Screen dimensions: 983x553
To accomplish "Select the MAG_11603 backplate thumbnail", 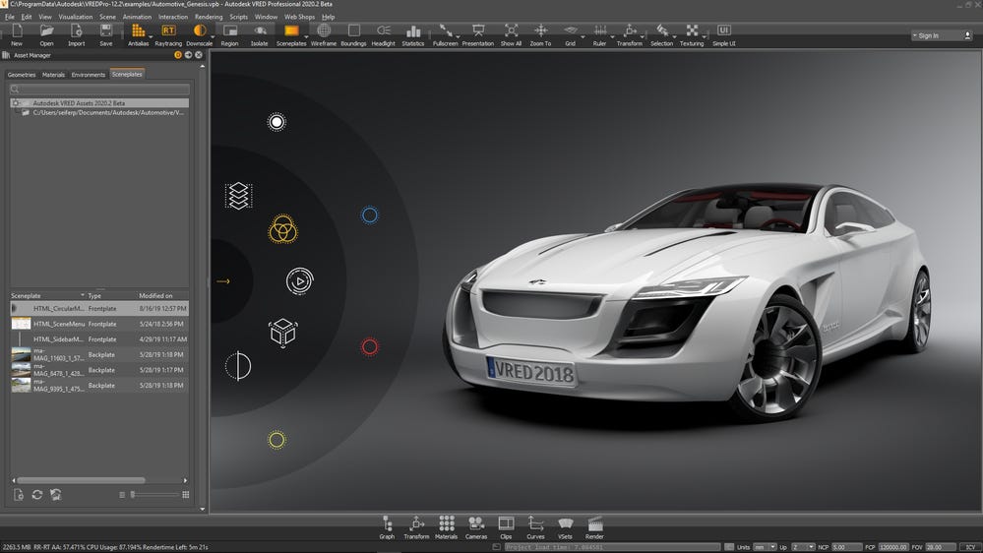I will 21,355.
